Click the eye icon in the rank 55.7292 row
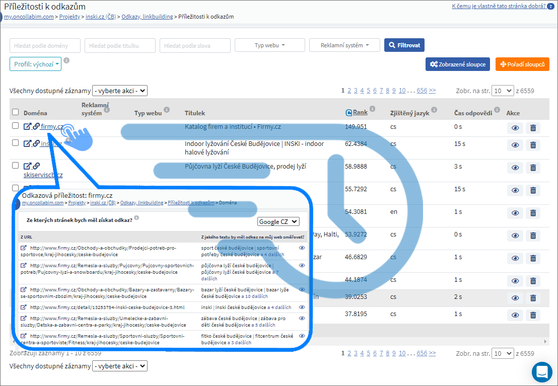Screen dimensions: 558x386 [515, 190]
